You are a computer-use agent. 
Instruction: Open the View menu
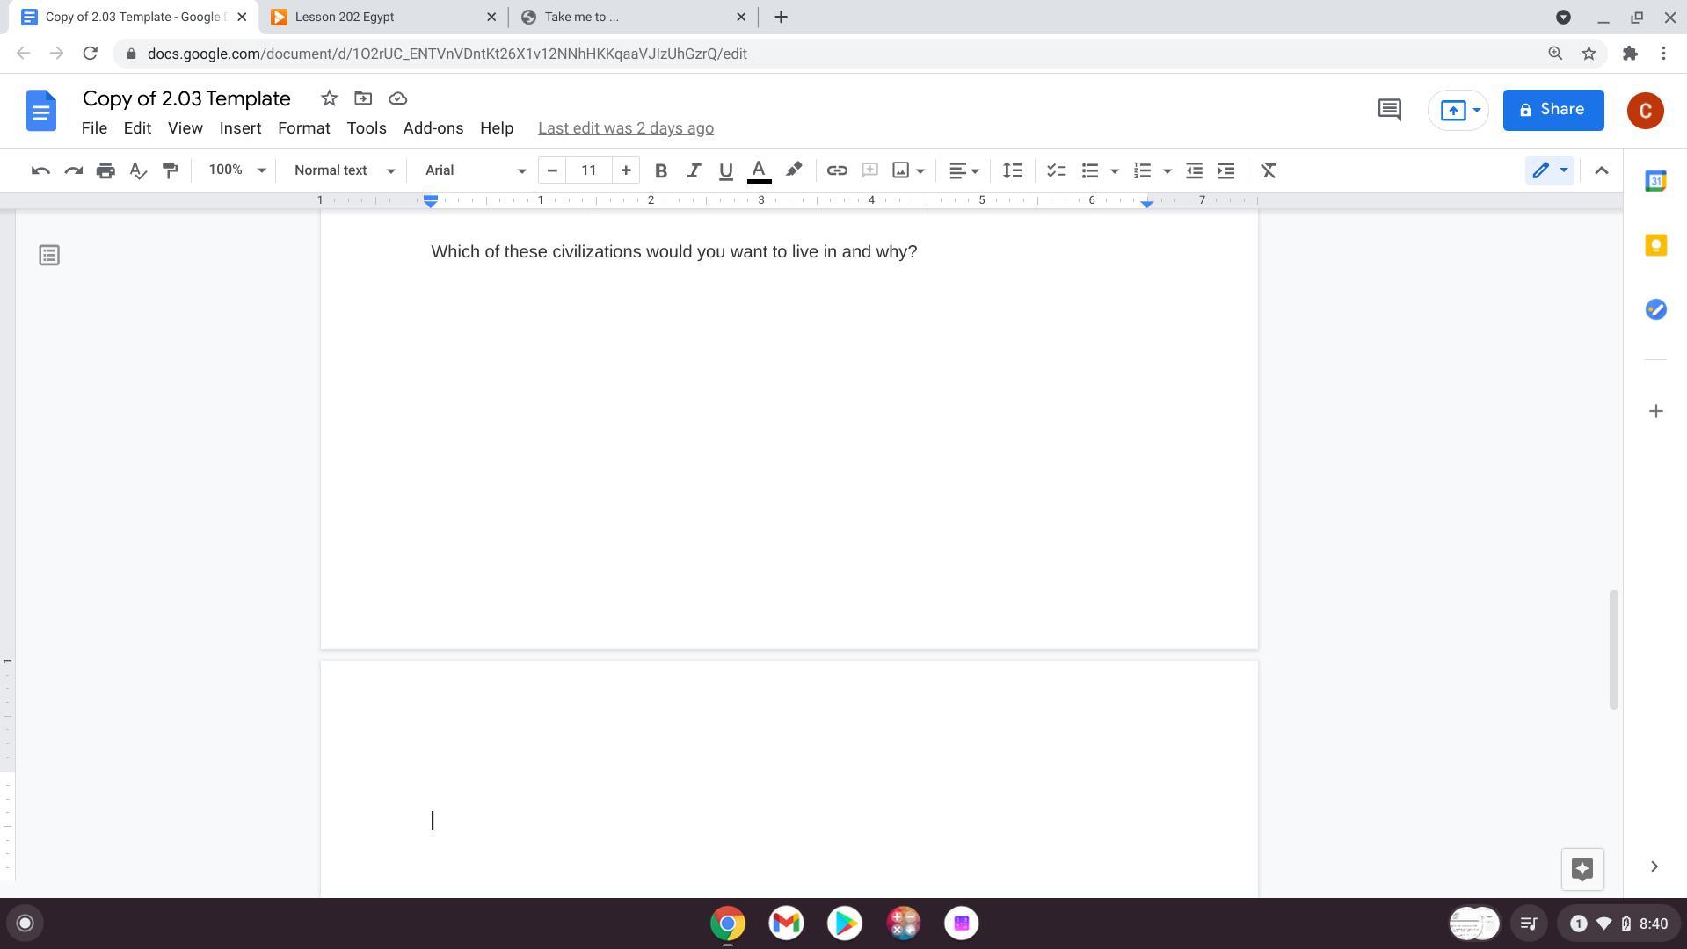[x=185, y=128]
